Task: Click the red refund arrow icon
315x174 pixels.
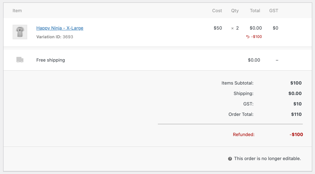Action: point(248,37)
